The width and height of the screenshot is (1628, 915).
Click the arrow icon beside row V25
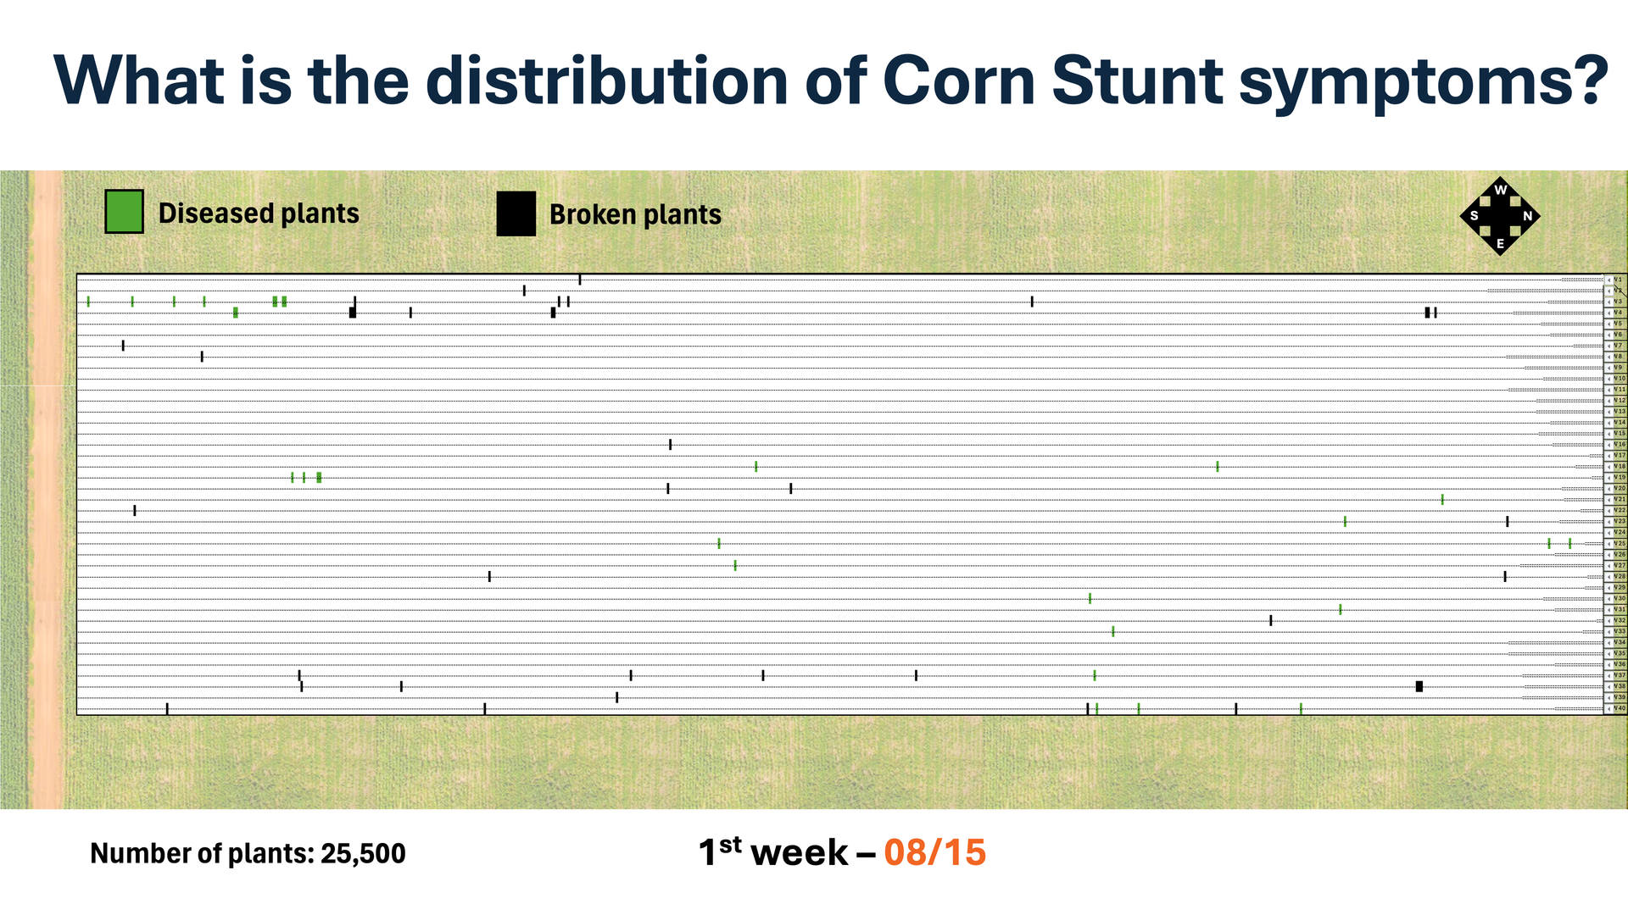pyautogui.click(x=1609, y=544)
